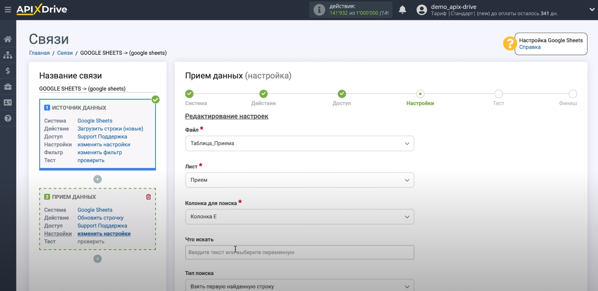
Task: Click the ИСТОЧНИК ДАННЫХ block title
Action: coord(79,108)
